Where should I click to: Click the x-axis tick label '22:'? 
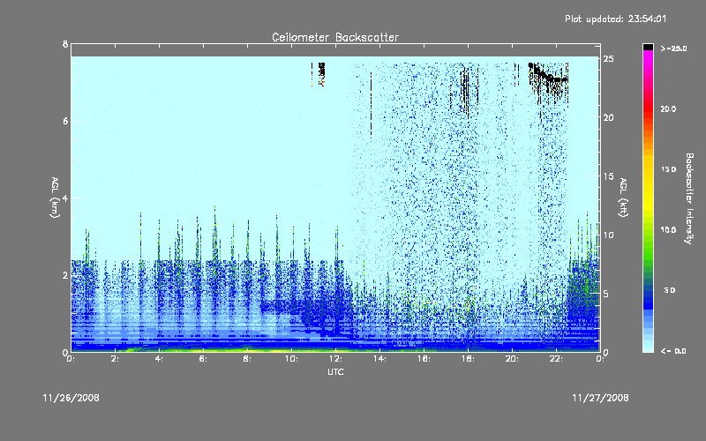coord(556,359)
